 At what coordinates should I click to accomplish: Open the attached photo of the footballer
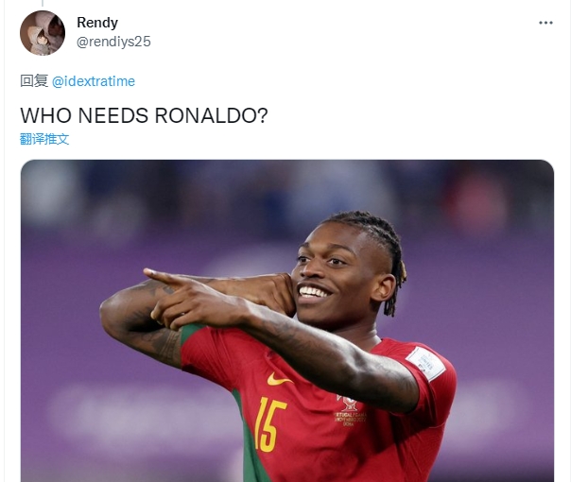tap(287, 320)
